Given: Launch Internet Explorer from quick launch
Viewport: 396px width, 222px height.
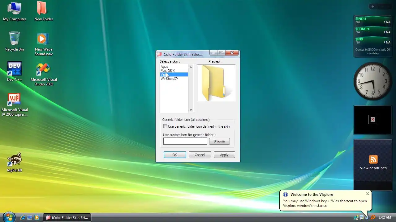Looking at the screenshot, I should (23, 217).
